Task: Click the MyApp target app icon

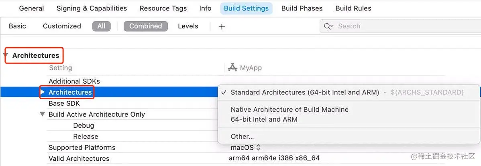Action: pyautogui.click(x=232, y=68)
